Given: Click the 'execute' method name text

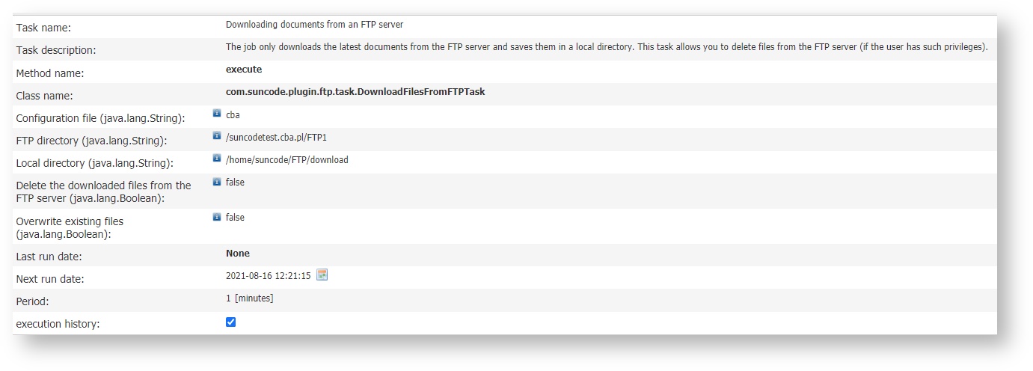Looking at the screenshot, I should (244, 70).
